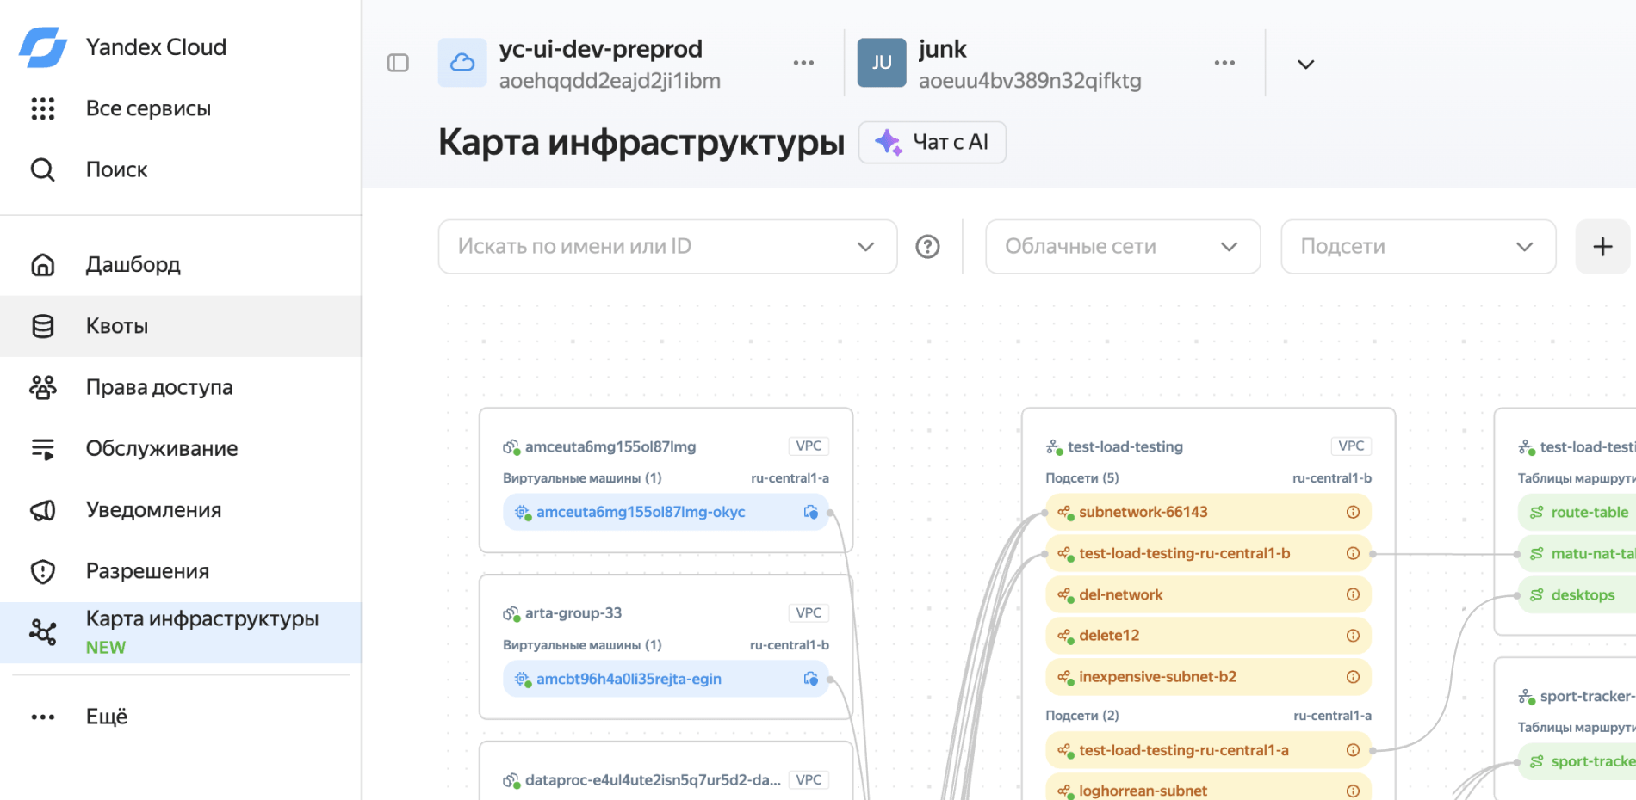Expand the Искать по имени dropdown arrow
Viewport: 1636px width, 800px height.
[x=865, y=247]
